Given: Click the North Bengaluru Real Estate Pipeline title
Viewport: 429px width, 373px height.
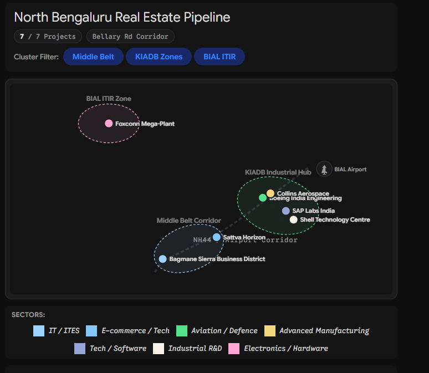Looking at the screenshot, I should click(x=122, y=17).
